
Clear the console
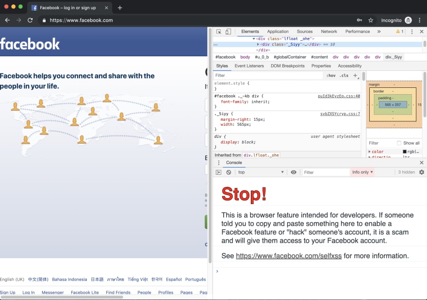229,172
